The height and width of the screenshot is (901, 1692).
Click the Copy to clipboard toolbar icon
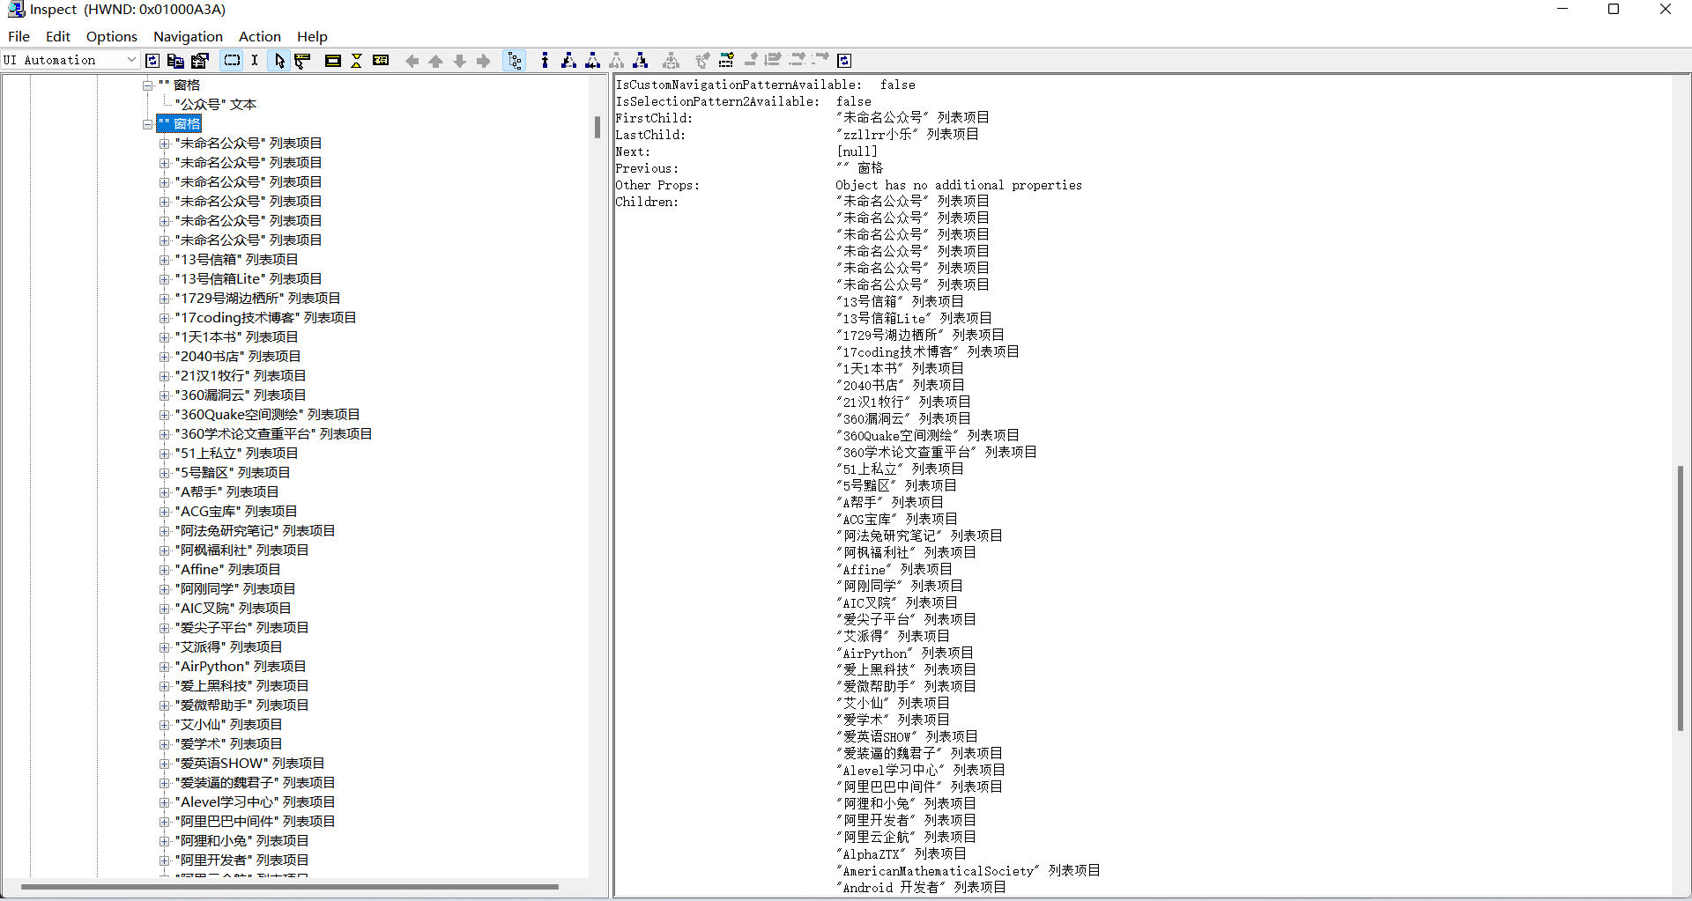(x=175, y=60)
